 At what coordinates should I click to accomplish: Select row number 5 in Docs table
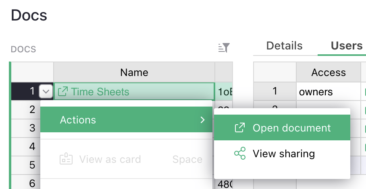point(32,165)
